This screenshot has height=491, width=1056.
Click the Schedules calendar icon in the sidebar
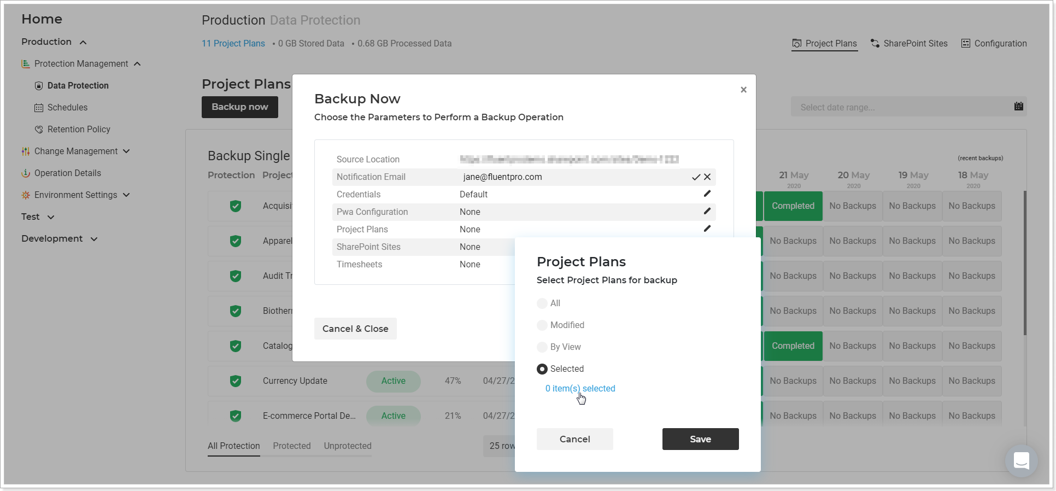point(39,108)
